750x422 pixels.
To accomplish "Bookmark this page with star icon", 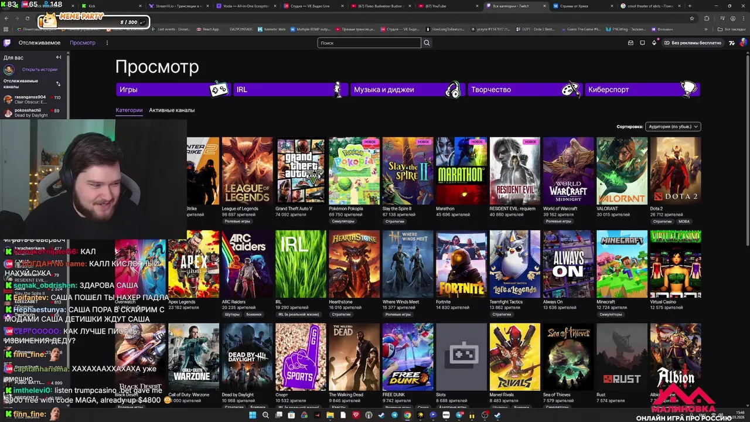I will 692,18.
